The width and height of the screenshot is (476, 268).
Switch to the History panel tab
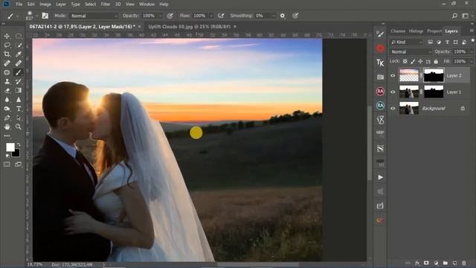click(x=416, y=31)
